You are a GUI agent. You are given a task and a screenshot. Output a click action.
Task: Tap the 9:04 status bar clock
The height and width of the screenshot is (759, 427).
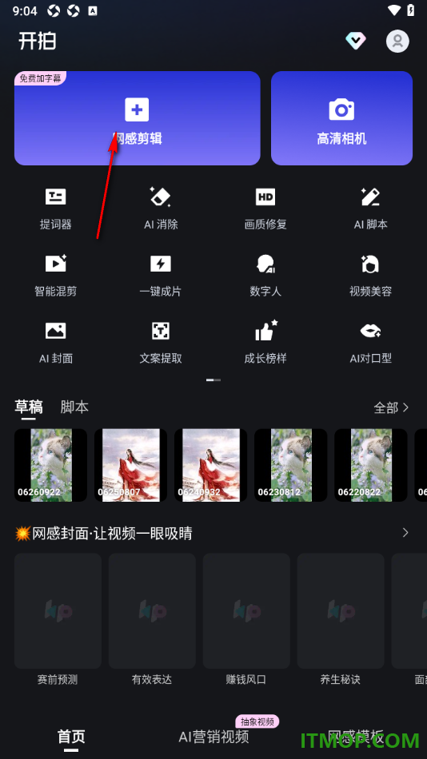(25, 11)
